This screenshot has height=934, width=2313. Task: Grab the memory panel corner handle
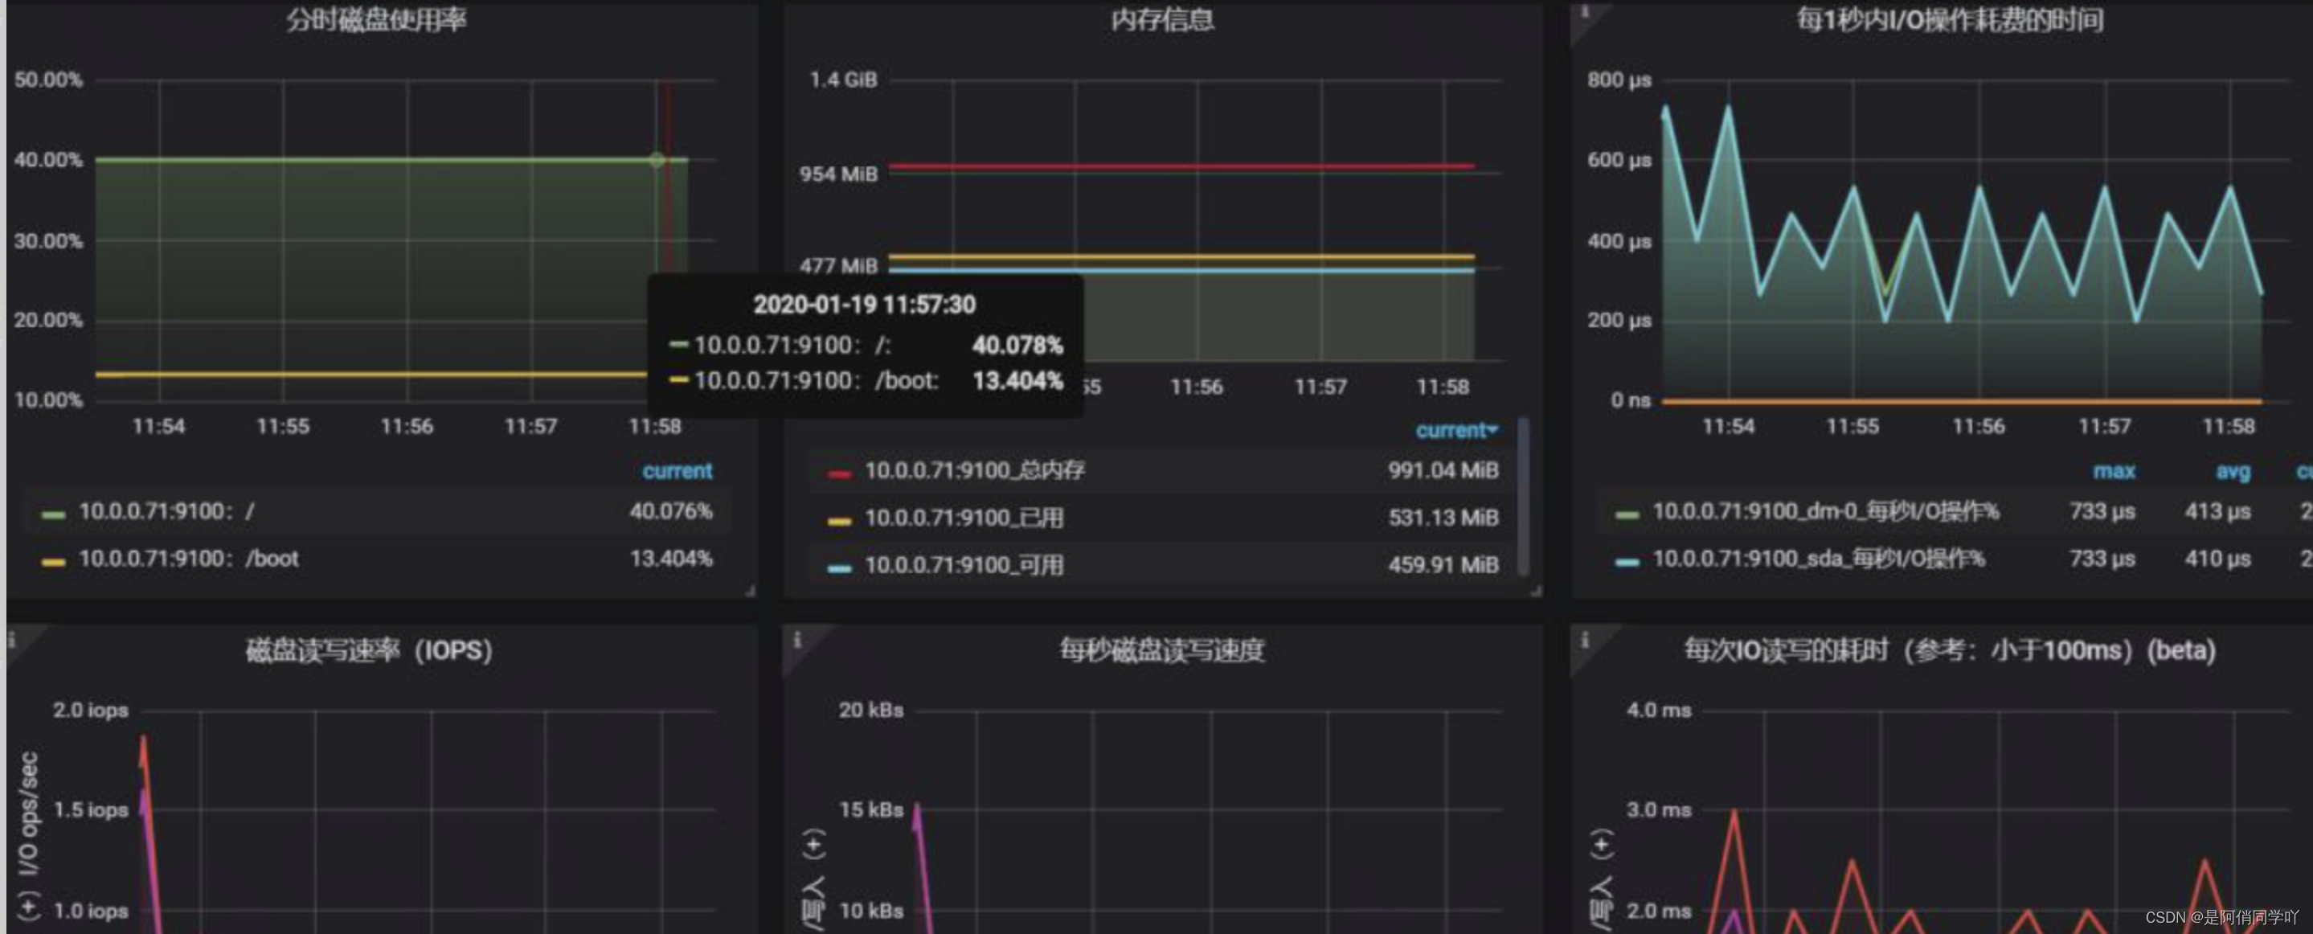pyautogui.click(x=1537, y=590)
